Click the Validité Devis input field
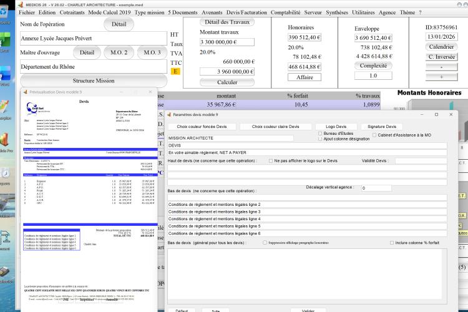Viewport: 468px width, 312px height. pyautogui.click(x=421, y=160)
